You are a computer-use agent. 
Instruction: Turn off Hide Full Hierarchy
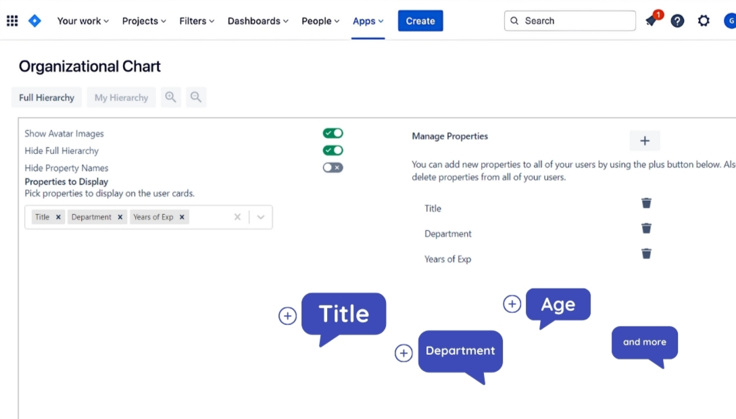[x=332, y=150]
